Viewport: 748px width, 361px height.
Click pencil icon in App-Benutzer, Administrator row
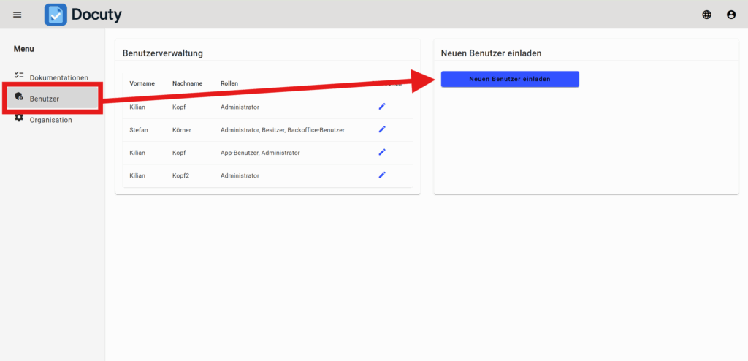[381, 152]
